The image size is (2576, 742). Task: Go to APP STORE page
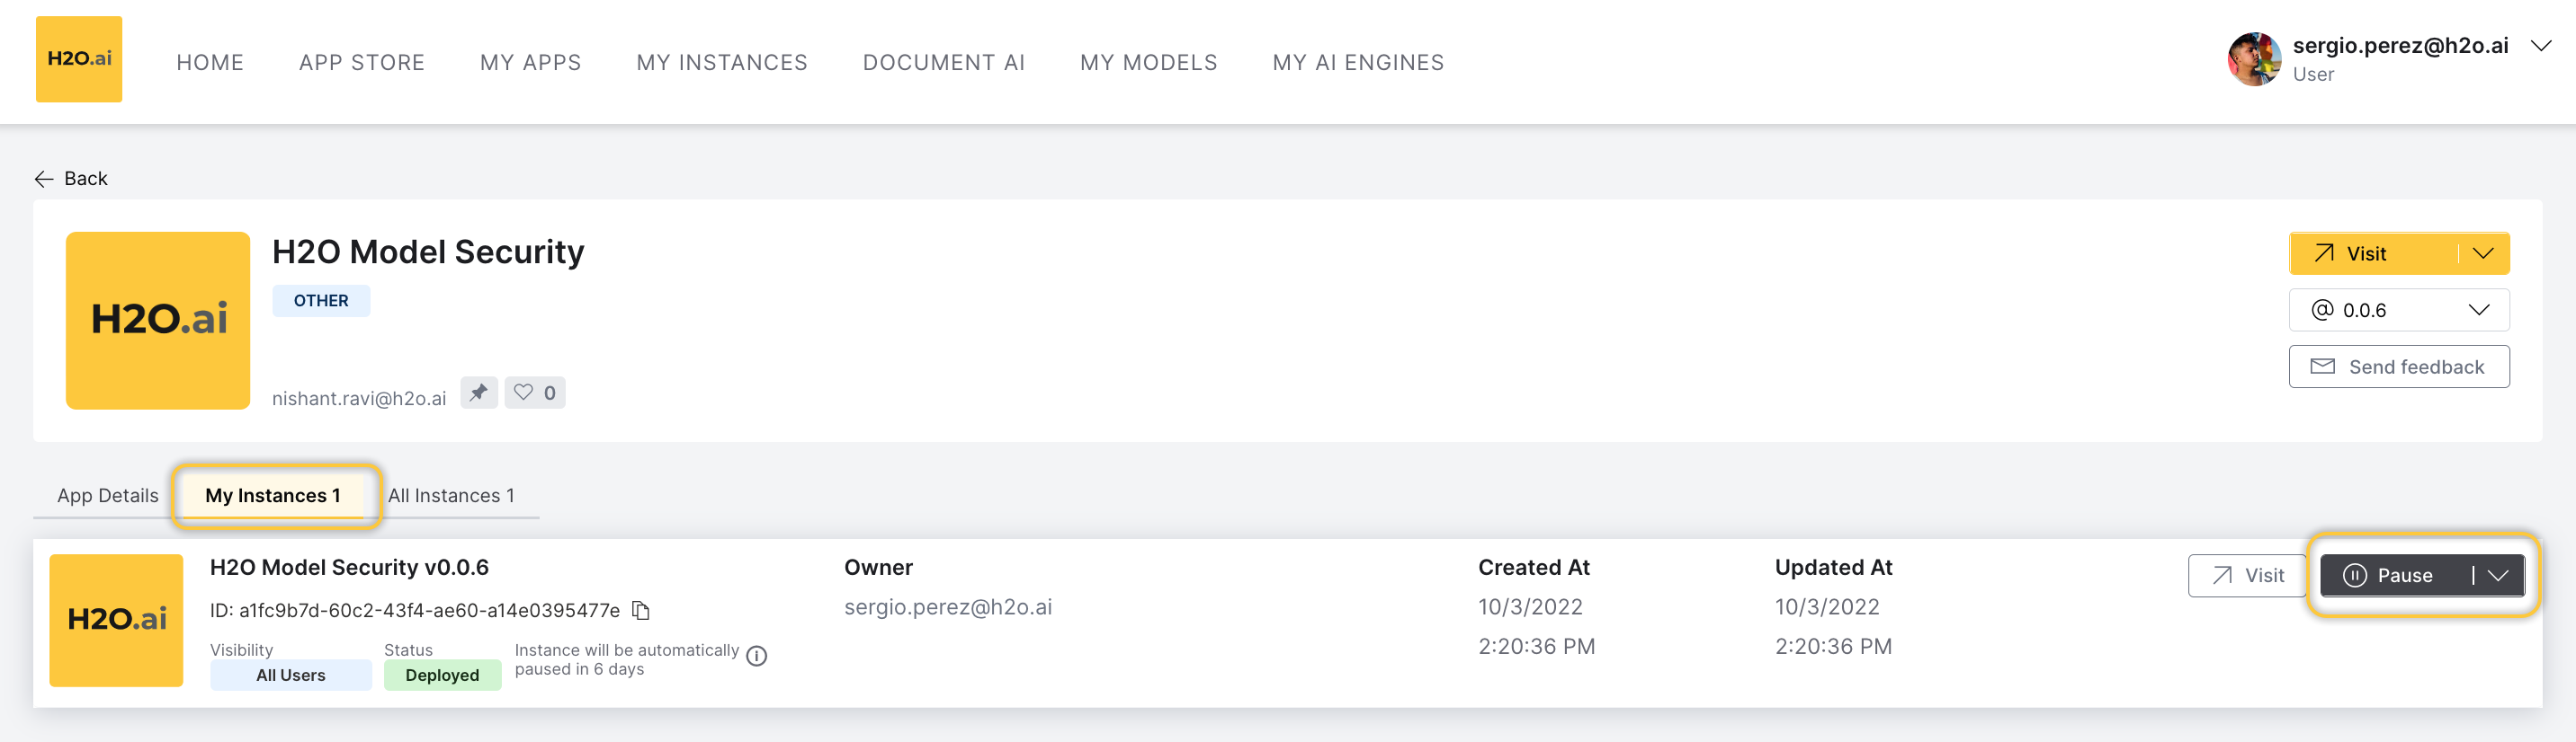pos(361,62)
